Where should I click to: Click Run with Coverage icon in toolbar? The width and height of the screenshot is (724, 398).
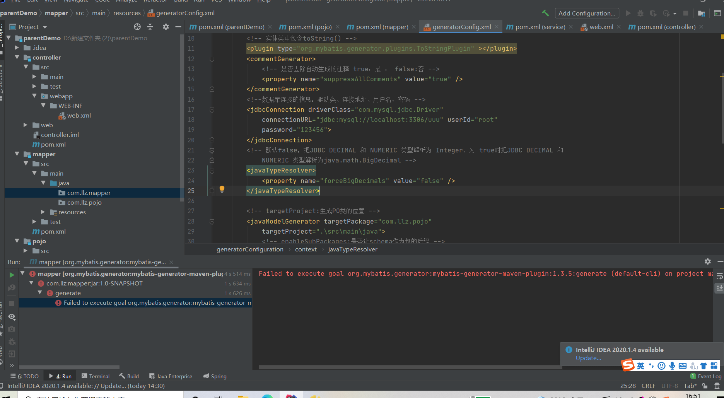point(653,13)
